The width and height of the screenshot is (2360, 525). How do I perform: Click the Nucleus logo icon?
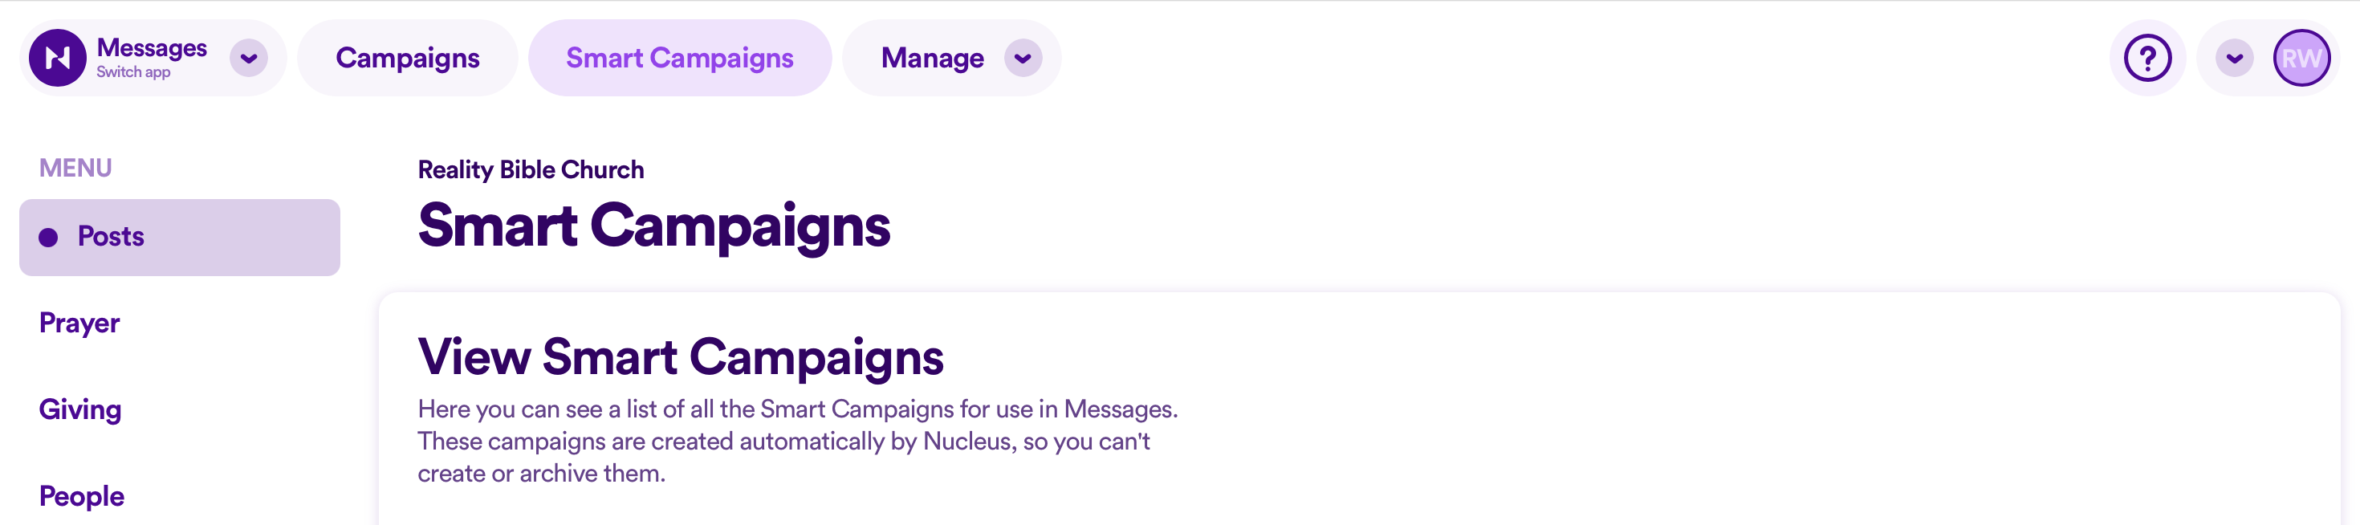(x=58, y=58)
